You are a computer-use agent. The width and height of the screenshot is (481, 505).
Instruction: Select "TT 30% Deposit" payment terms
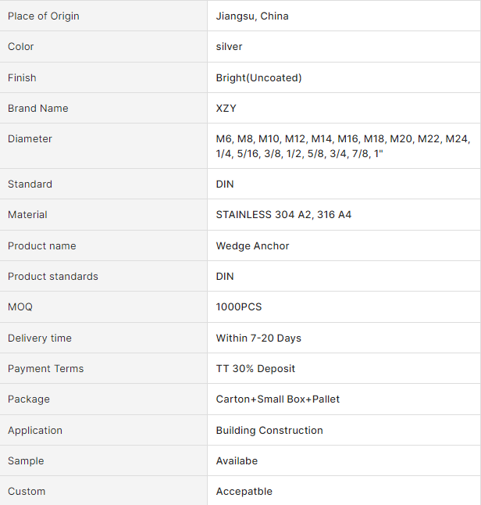coord(255,368)
